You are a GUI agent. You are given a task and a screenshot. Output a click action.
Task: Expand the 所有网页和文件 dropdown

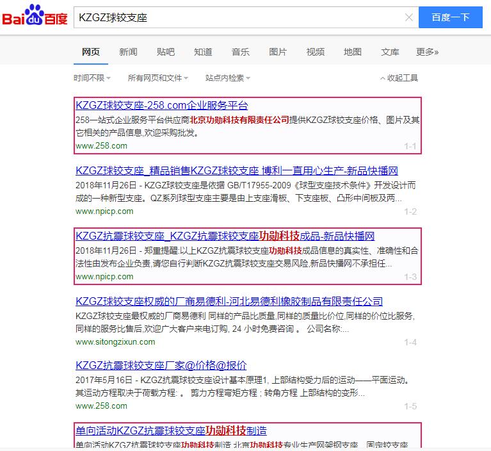click(x=157, y=78)
